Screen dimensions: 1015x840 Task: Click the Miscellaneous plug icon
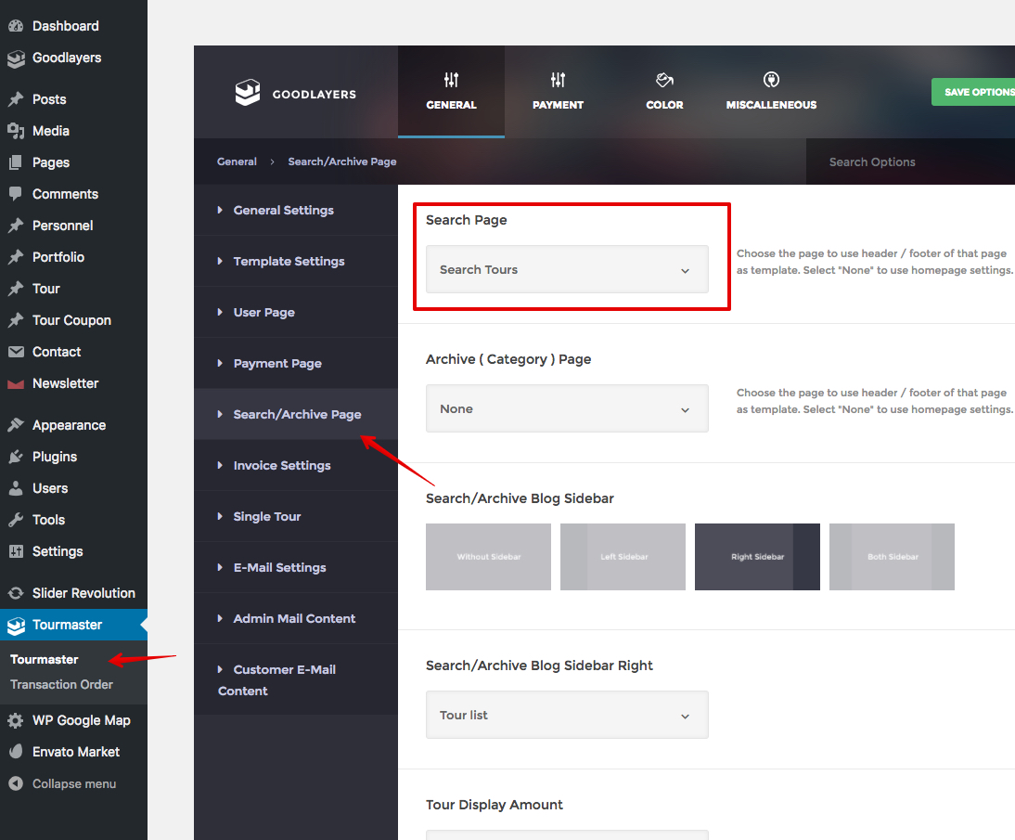(x=771, y=80)
